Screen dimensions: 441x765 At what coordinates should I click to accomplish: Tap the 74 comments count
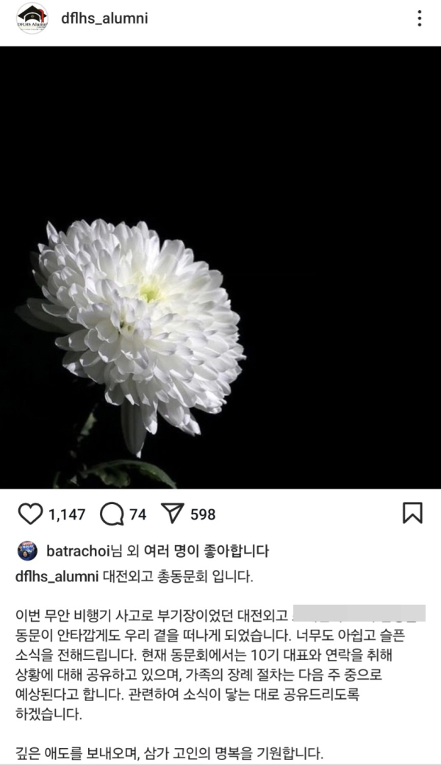pos(138,514)
